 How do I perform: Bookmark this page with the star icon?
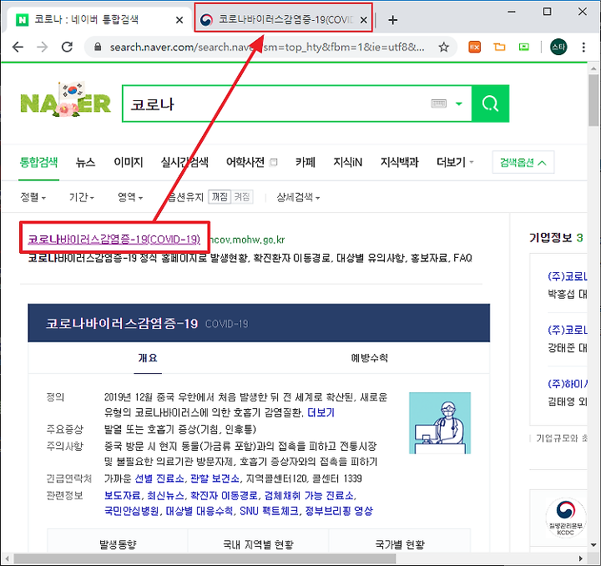[443, 47]
